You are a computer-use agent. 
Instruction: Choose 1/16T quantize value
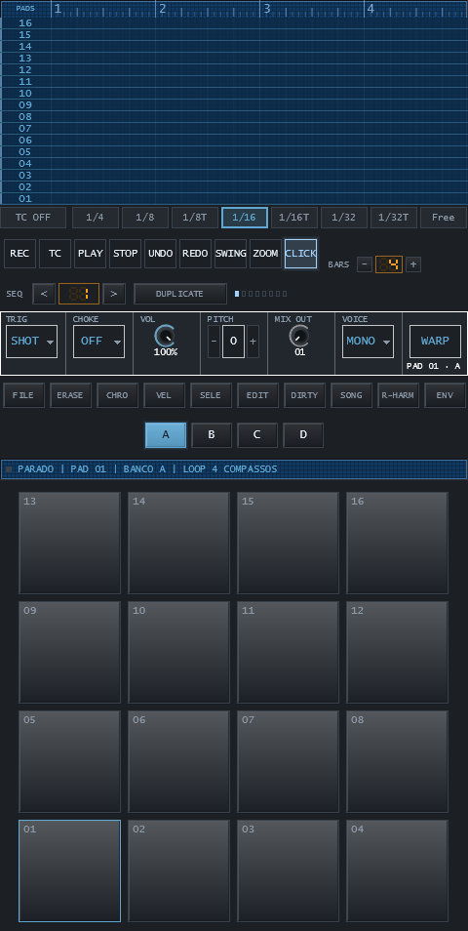294,218
